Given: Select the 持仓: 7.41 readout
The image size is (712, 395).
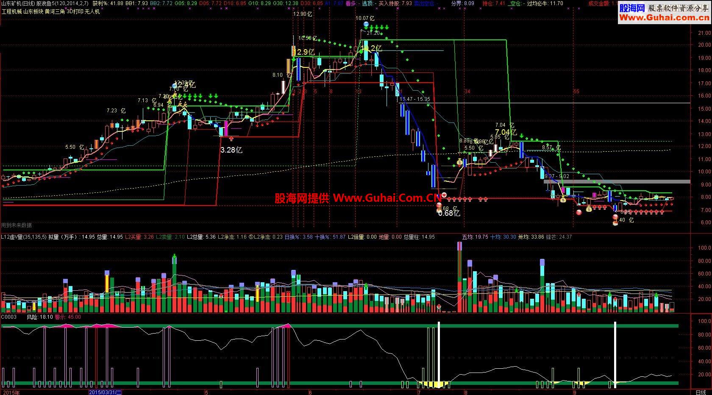Looking at the screenshot, I should tap(494, 3).
